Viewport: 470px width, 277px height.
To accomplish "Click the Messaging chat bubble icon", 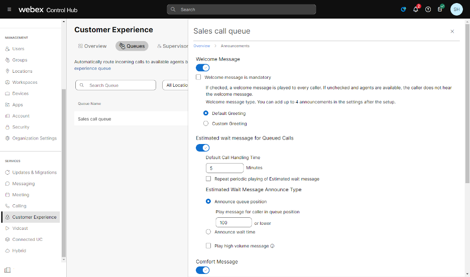I will pyautogui.click(x=8, y=184).
